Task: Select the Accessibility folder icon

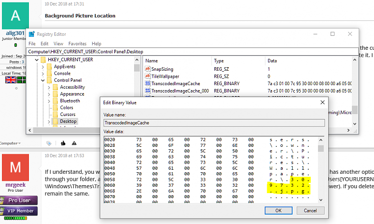Action: point(55,87)
